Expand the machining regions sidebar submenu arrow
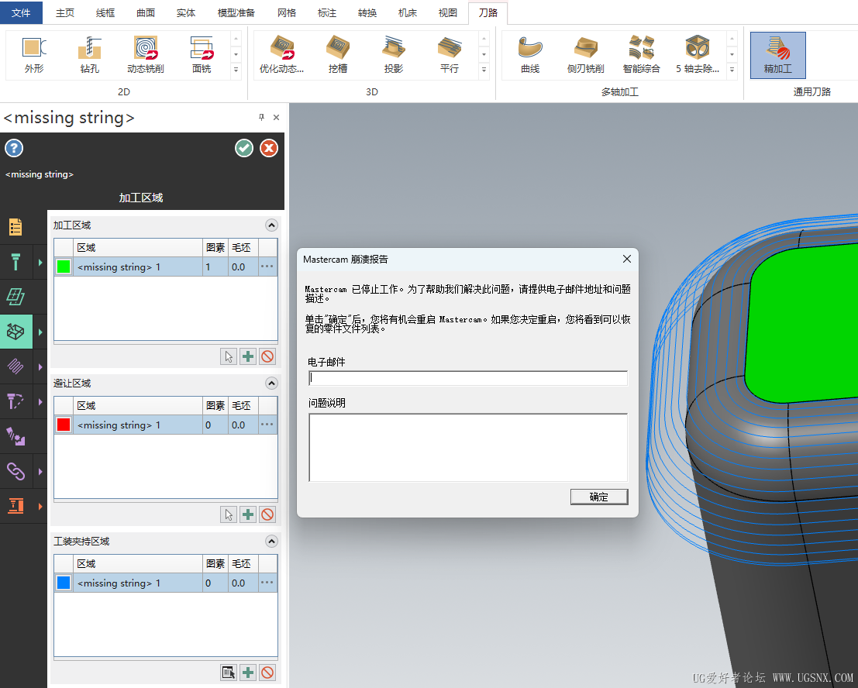858x688 pixels. click(40, 332)
